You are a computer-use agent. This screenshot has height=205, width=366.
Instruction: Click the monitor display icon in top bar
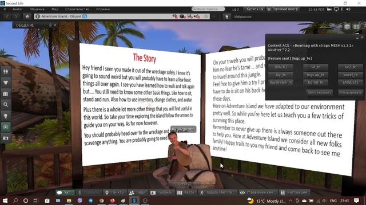click(x=336, y=9)
